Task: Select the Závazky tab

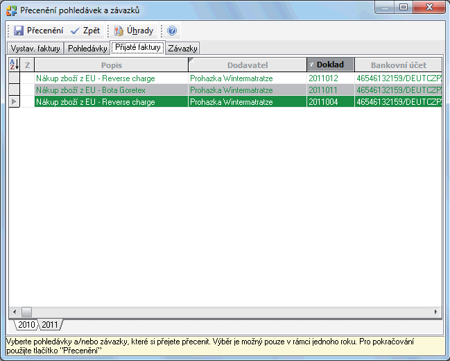Action: [183, 49]
